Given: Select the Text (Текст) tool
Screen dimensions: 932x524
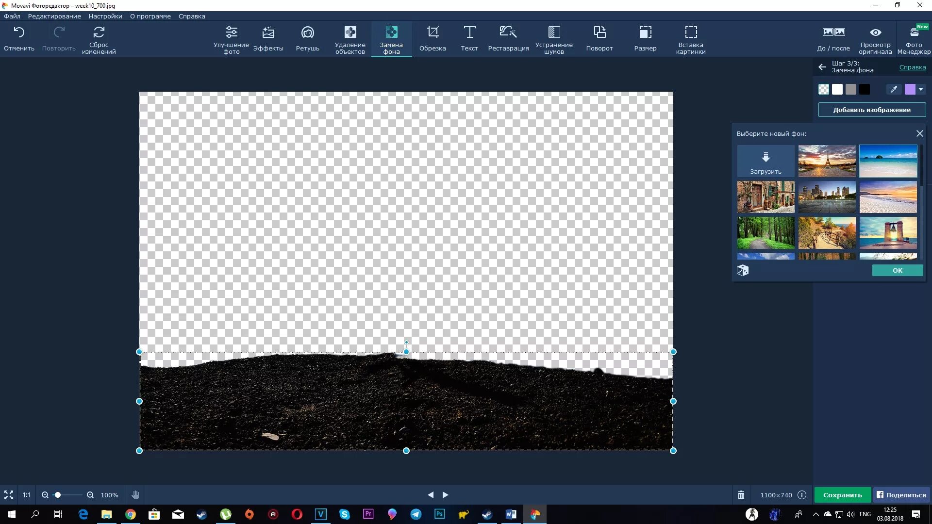Looking at the screenshot, I should click(469, 38).
